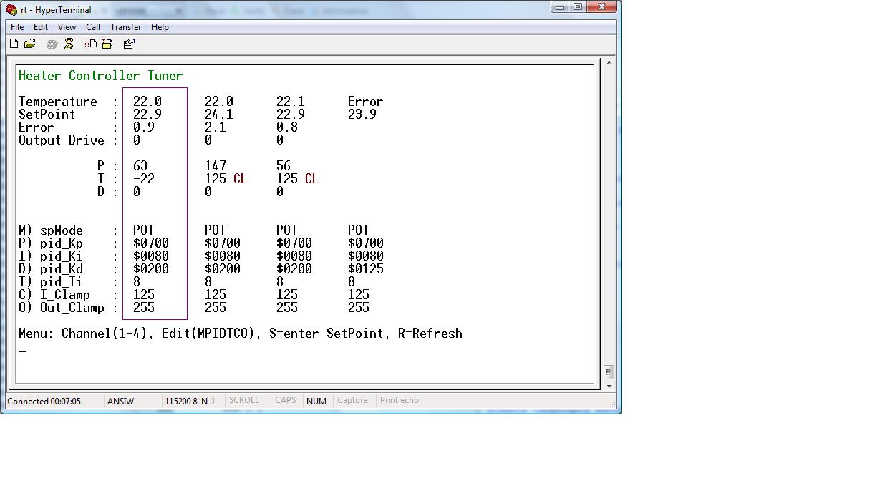Open the Transfer menu
The width and height of the screenshot is (895, 486).
click(125, 27)
